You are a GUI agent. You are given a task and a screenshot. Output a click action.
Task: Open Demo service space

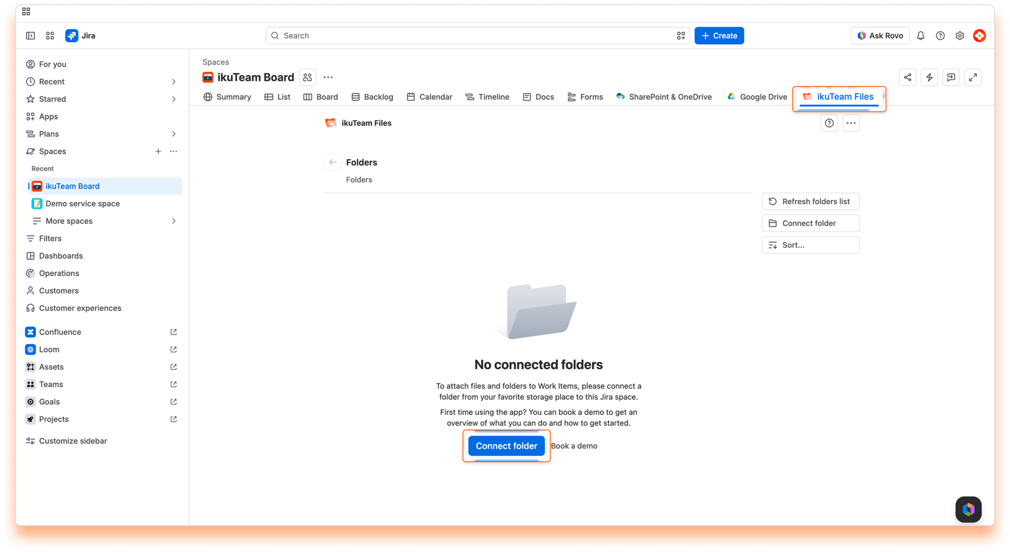pyautogui.click(x=105, y=204)
